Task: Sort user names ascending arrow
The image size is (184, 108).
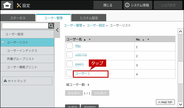Action: (x=84, y=40)
